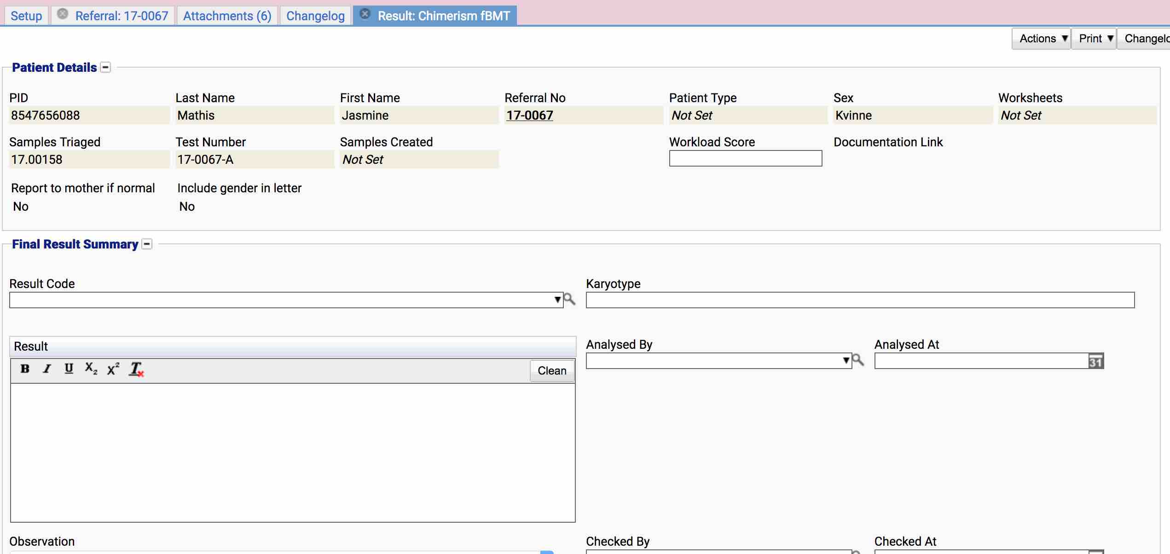Click the Workload Score input field
The height and width of the screenshot is (554, 1170).
pyautogui.click(x=746, y=158)
